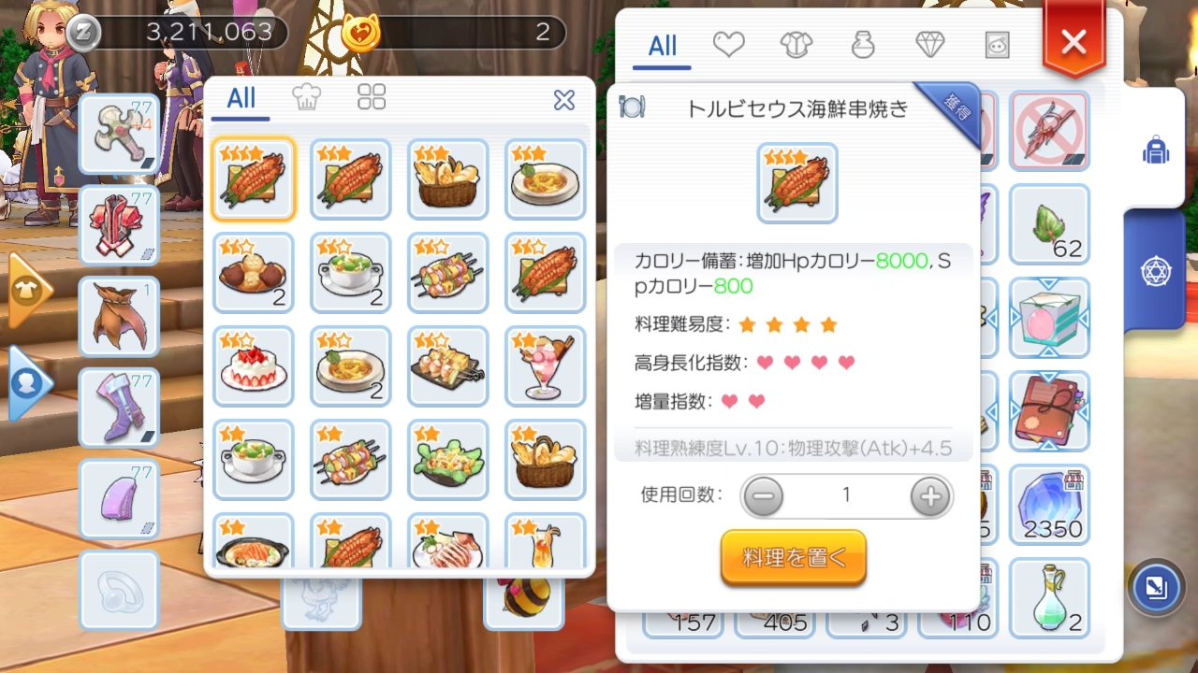Select the axe weapon equipment slot
This screenshot has width=1198, height=673.
click(119, 134)
